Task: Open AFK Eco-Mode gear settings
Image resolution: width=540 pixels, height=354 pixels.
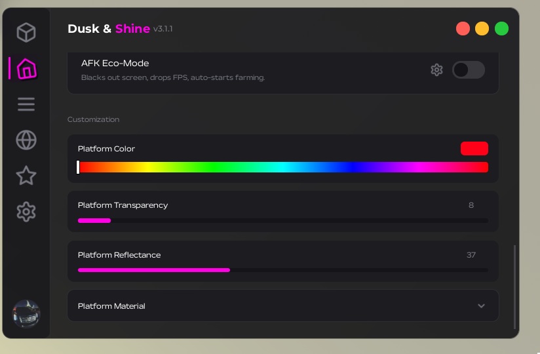Action: point(436,69)
